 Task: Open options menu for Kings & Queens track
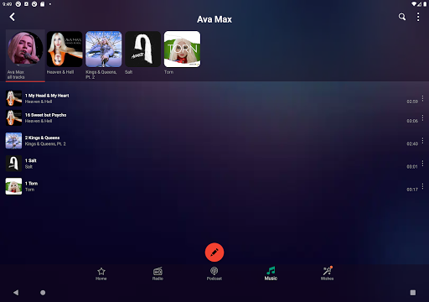[x=422, y=140]
